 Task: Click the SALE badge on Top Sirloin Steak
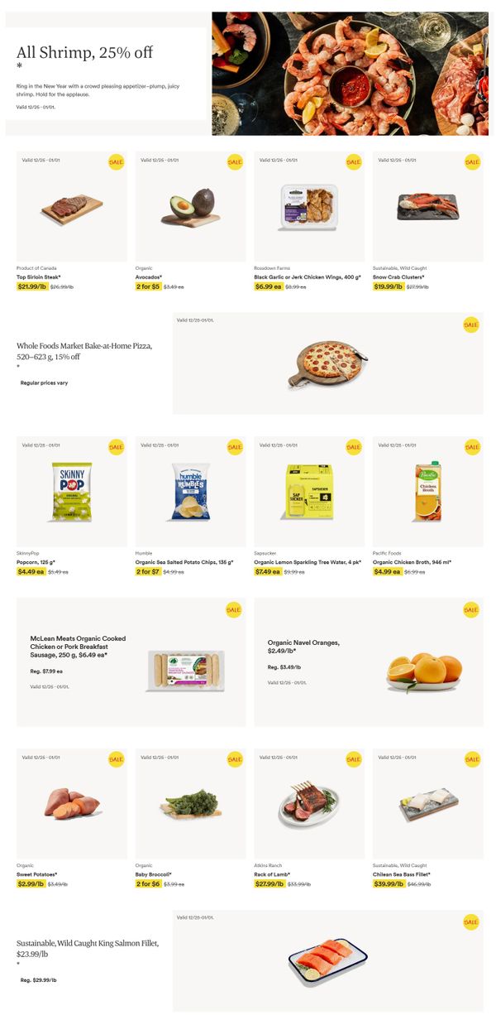(x=116, y=162)
